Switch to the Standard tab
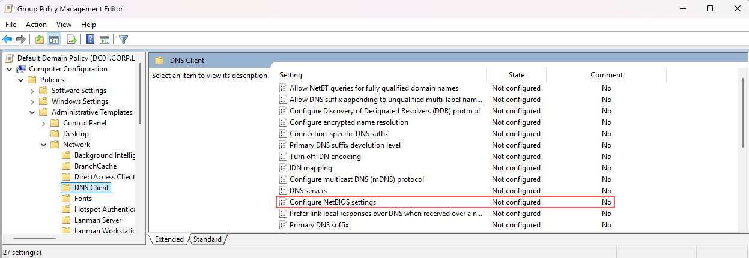 coord(207,239)
